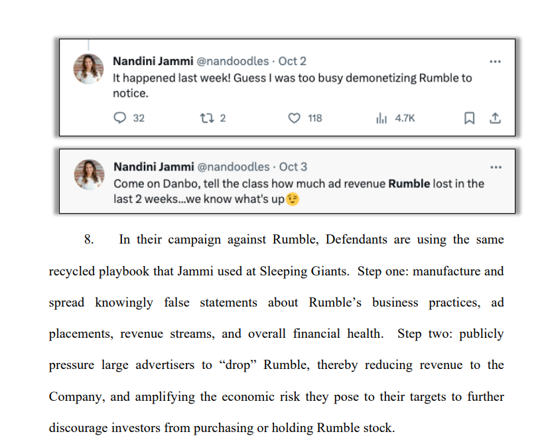
Task: Click the profile avatar on the Oct 3 tweet
Action: pyautogui.click(x=88, y=174)
